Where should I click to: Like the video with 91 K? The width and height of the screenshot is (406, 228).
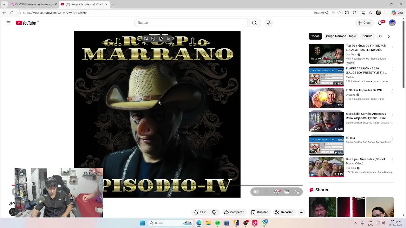pos(200,212)
